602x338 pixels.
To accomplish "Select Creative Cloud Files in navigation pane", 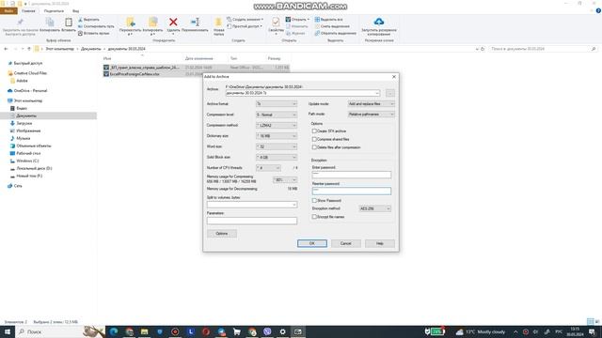I will (x=30, y=73).
